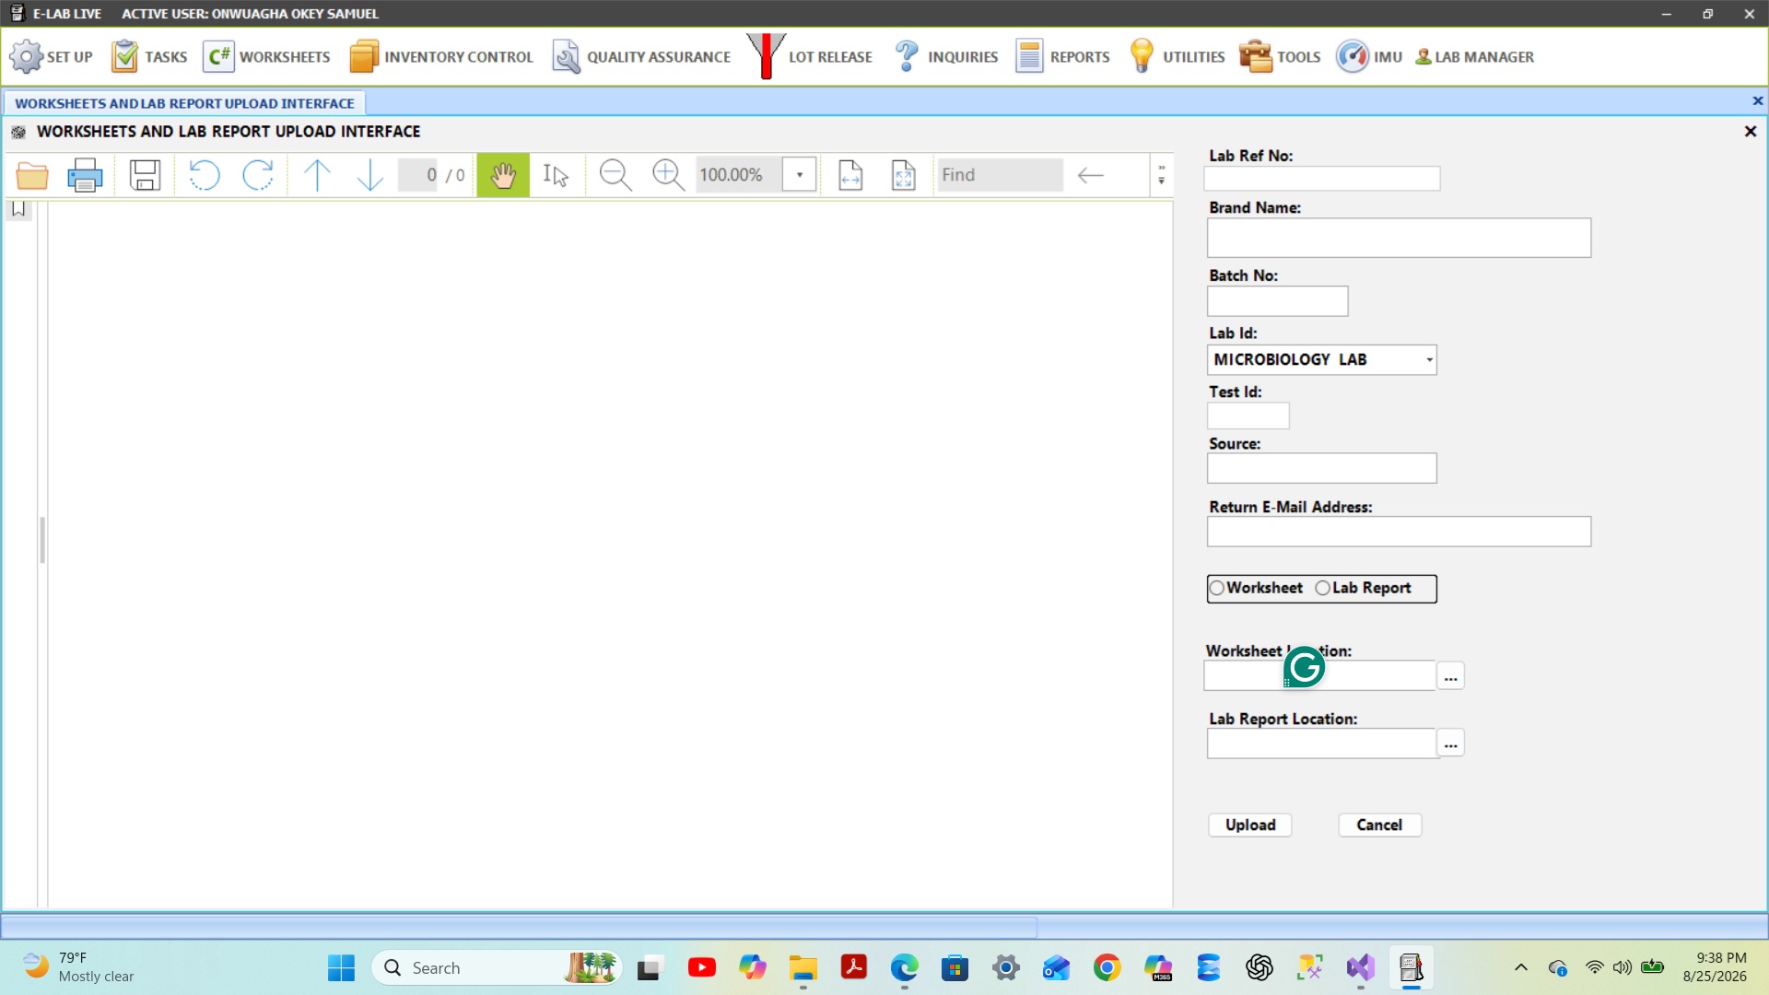Screen dimensions: 1769x995
Task: Go to next page with the down arrow
Action: tap(369, 175)
